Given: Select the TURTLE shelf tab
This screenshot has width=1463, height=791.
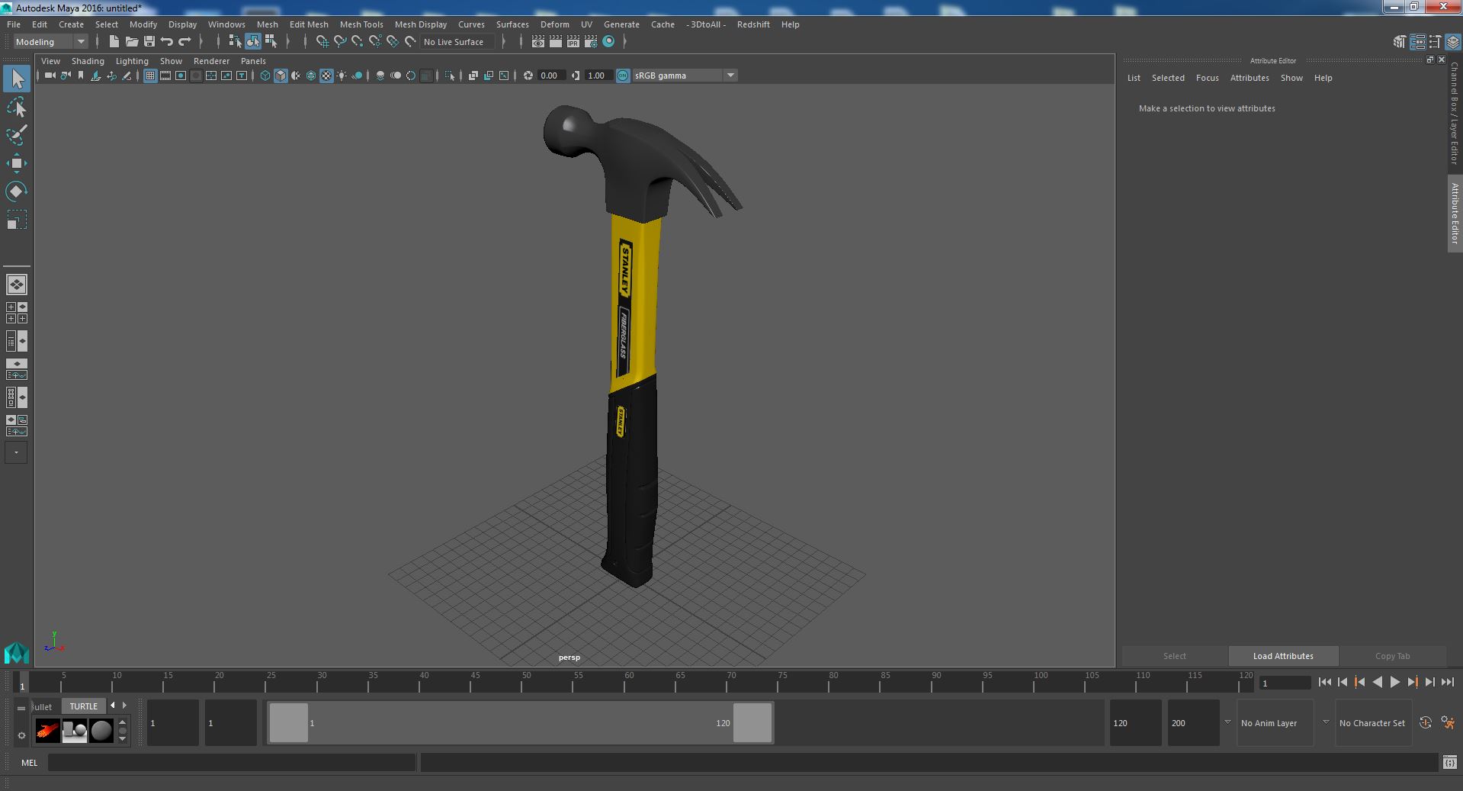Looking at the screenshot, I should click(84, 706).
